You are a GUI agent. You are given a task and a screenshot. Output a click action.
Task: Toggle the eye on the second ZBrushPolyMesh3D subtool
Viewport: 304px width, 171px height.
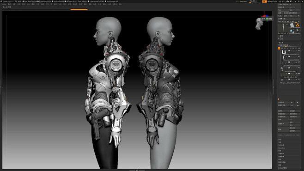click(x=299, y=56)
